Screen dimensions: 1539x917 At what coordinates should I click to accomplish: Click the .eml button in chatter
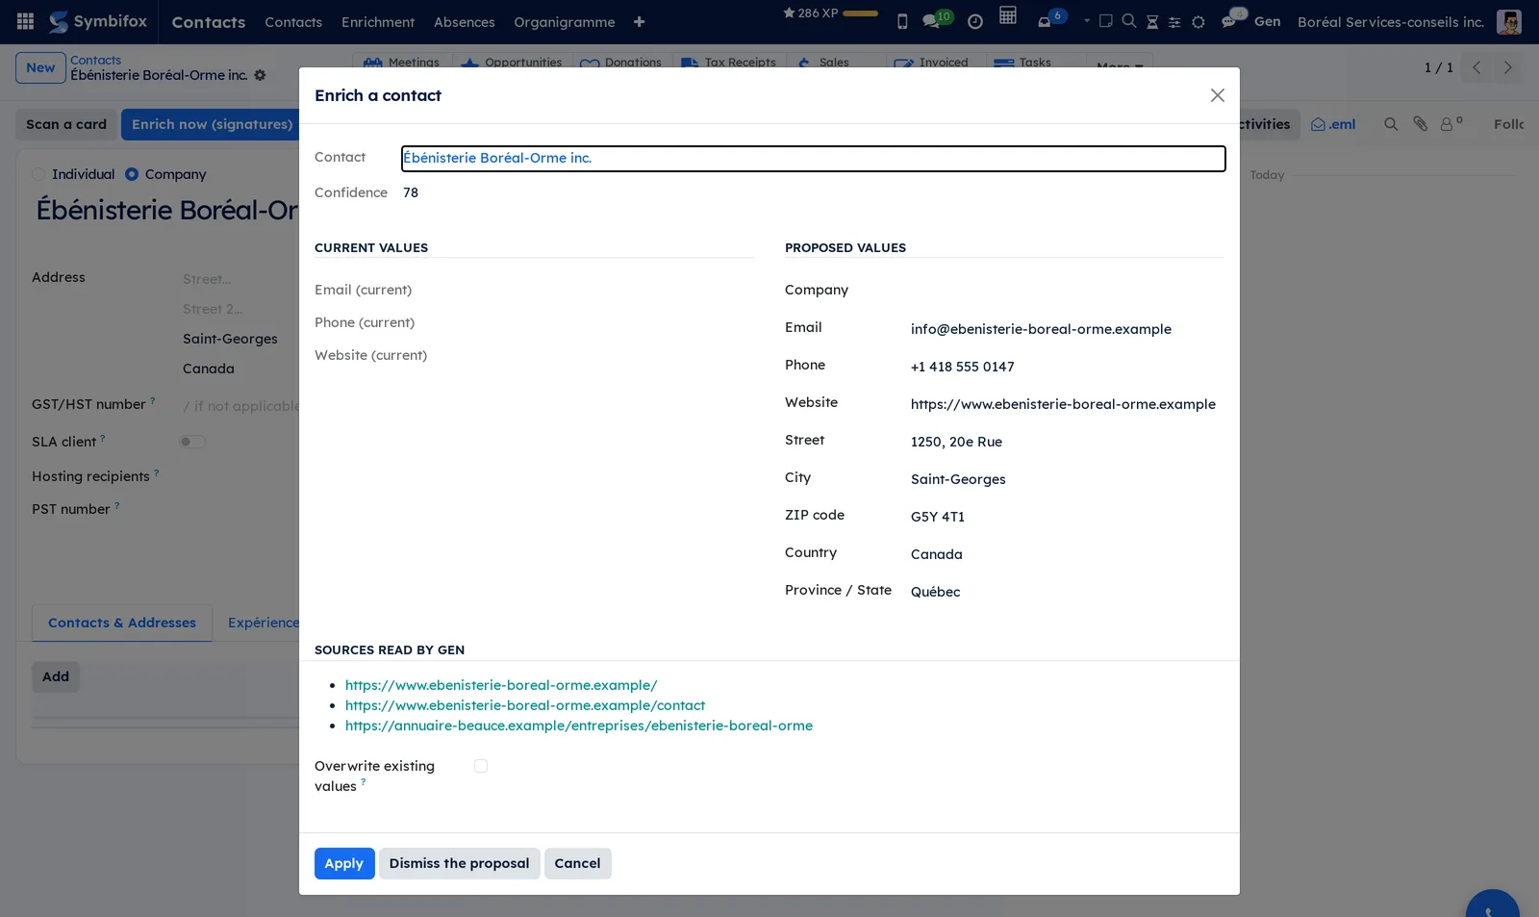click(1333, 124)
